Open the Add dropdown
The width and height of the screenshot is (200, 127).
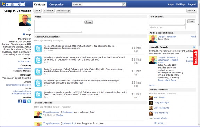38,11
